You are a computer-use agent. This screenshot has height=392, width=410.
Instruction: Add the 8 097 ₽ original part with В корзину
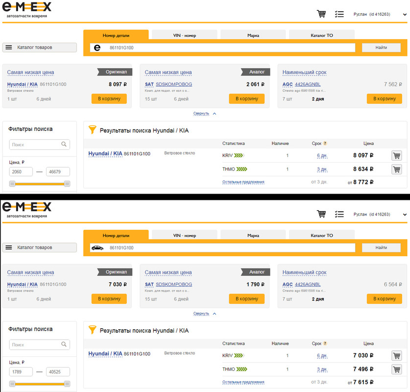pos(109,98)
